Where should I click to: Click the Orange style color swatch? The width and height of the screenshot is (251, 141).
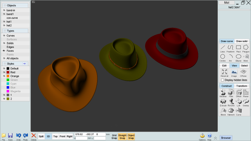coord(8,76)
